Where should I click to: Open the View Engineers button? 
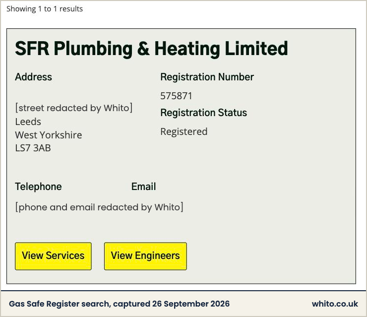coord(145,256)
